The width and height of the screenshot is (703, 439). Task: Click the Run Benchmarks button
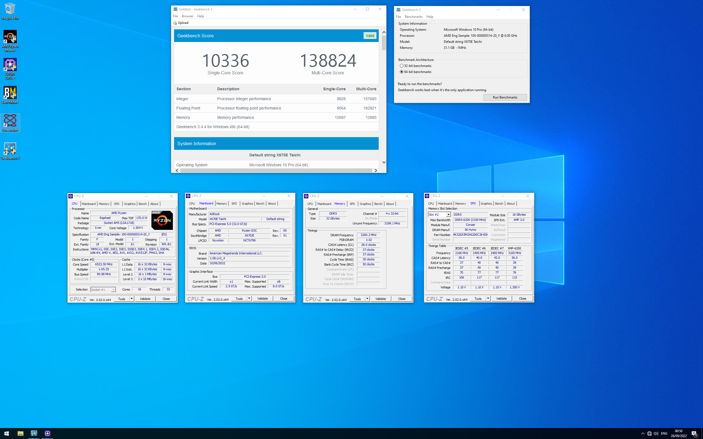pyautogui.click(x=505, y=98)
